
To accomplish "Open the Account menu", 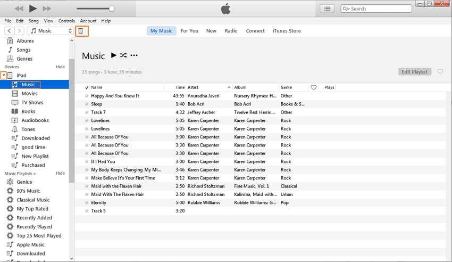I will pyautogui.click(x=88, y=21).
